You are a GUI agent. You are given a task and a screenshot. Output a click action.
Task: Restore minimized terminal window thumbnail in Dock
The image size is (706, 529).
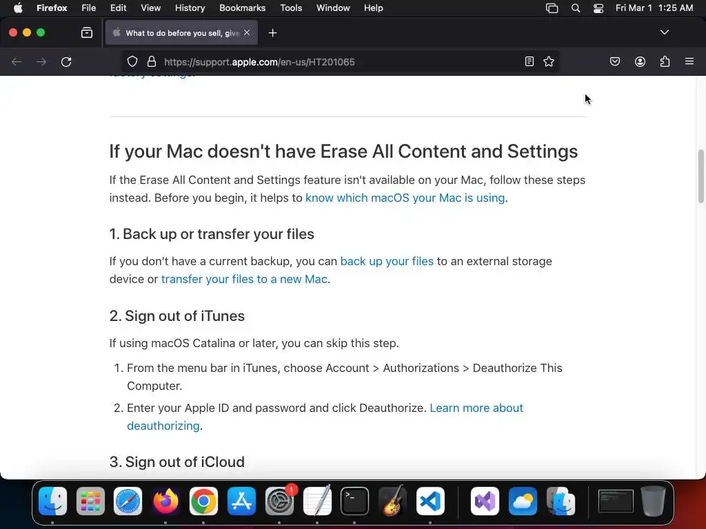tap(616, 501)
